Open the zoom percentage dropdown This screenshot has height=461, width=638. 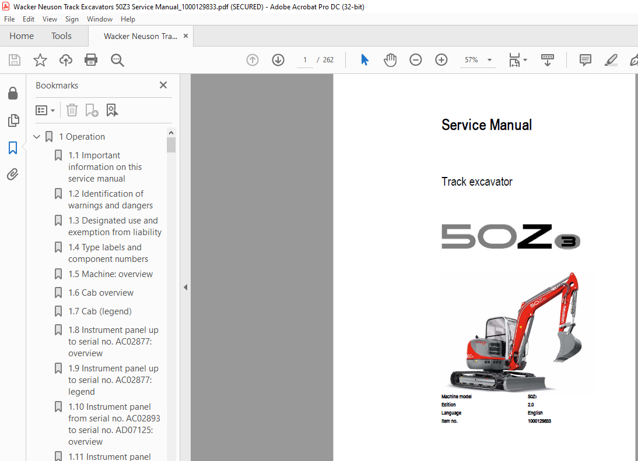click(489, 60)
